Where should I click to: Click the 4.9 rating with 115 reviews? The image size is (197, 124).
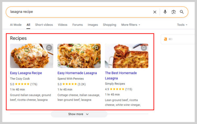[x=119, y=89]
